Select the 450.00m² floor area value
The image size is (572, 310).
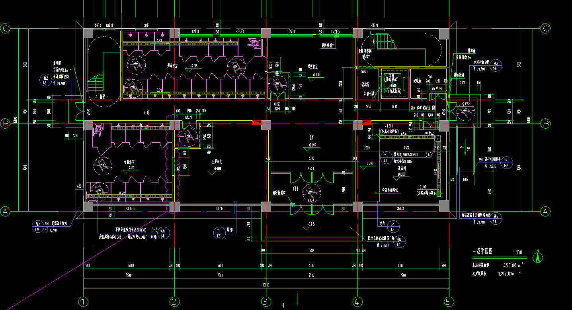click(x=512, y=265)
